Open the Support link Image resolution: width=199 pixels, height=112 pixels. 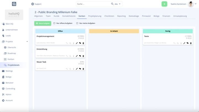[36, 4]
